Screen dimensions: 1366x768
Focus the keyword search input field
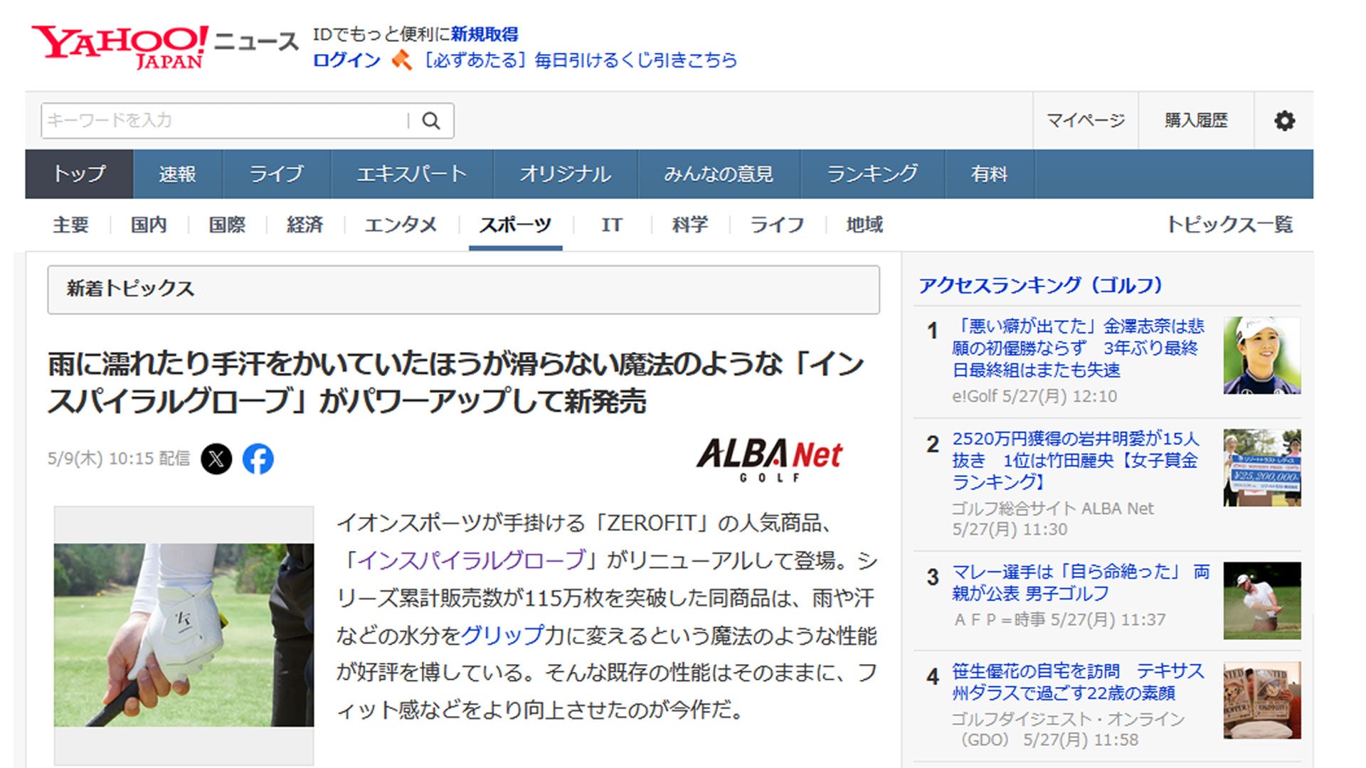pyautogui.click(x=224, y=121)
